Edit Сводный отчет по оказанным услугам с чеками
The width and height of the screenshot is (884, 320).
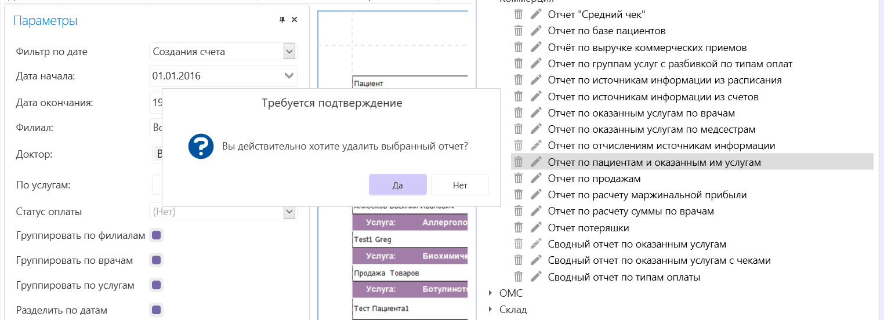coord(537,260)
